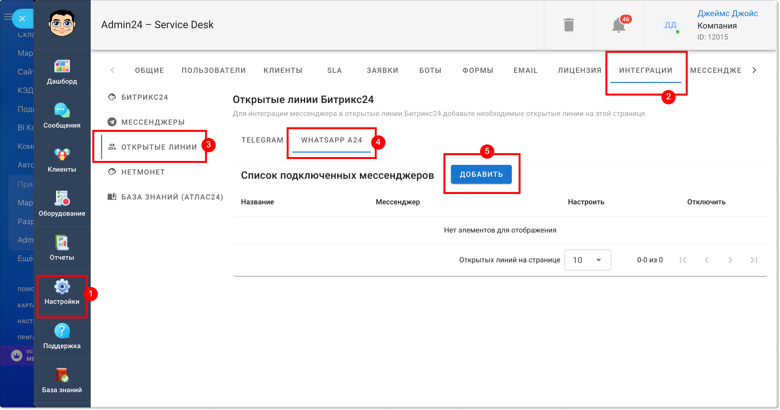Open the Сообщения sidebar section
Viewport: 780px width, 410px height.
pyautogui.click(x=62, y=116)
